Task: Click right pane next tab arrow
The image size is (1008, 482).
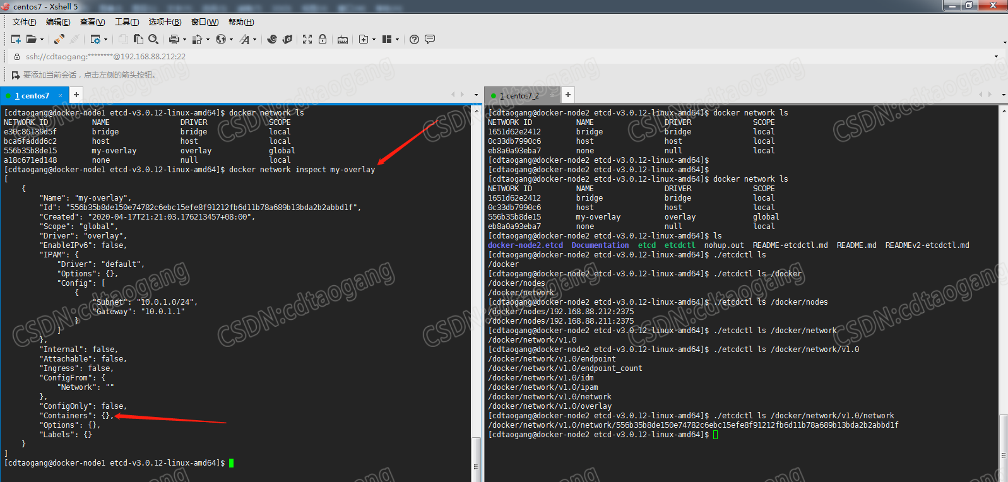Action: [x=990, y=95]
